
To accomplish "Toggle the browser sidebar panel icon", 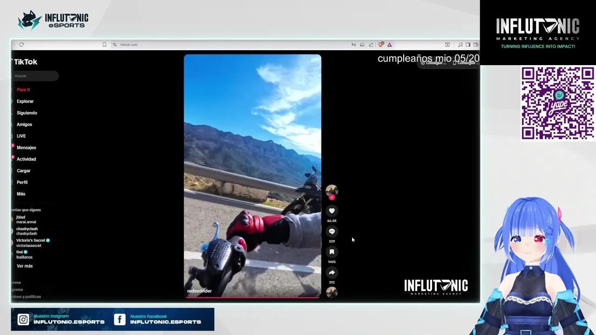I will click(468, 45).
